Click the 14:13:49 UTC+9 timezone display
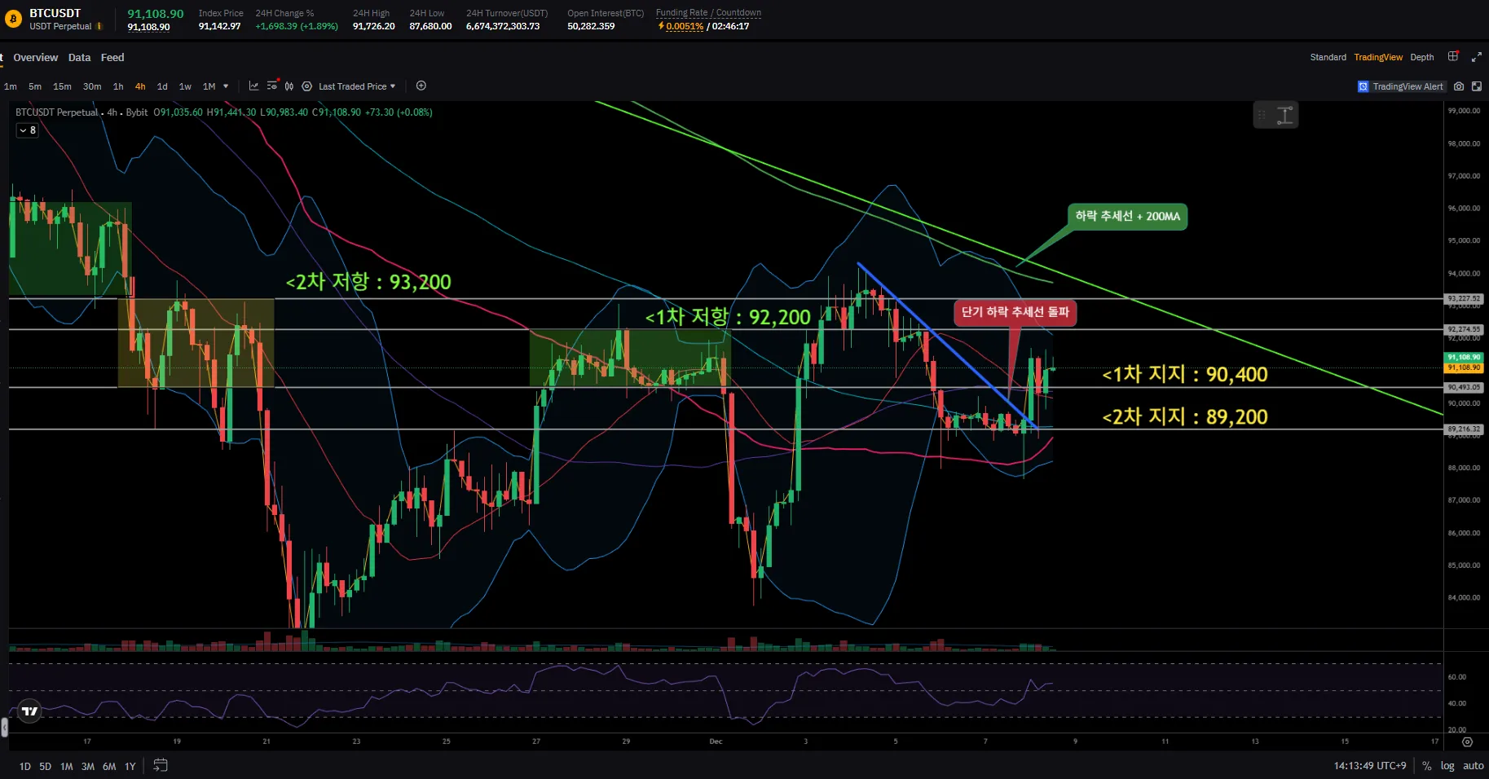The image size is (1489, 779). coord(1369,766)
